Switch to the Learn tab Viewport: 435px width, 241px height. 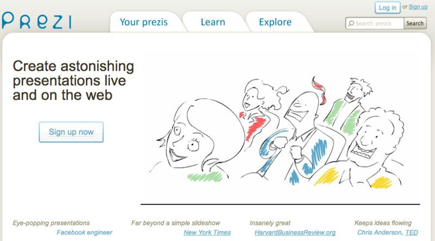click(213, 22)
